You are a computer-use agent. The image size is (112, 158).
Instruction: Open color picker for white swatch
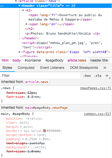(x=33, y=147)
